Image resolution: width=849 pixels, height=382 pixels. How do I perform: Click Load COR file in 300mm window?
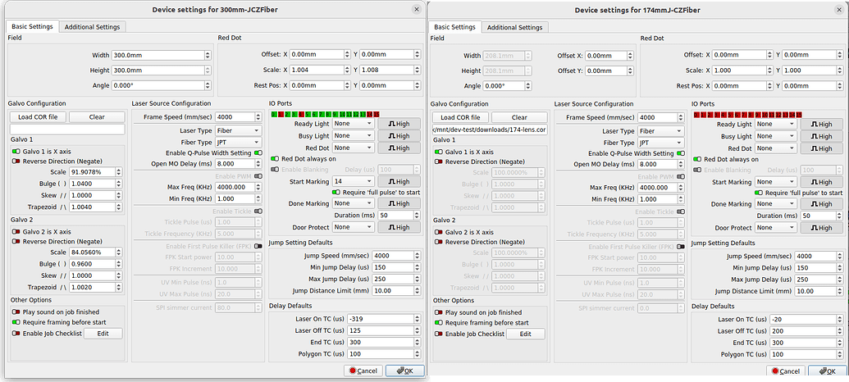tap(38, 116)
